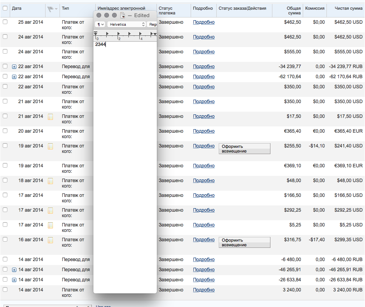Screen dimensions: 365x307
Task: Click "Оформить возмещение" for the $255,50 payment
Action: [244, 149]
